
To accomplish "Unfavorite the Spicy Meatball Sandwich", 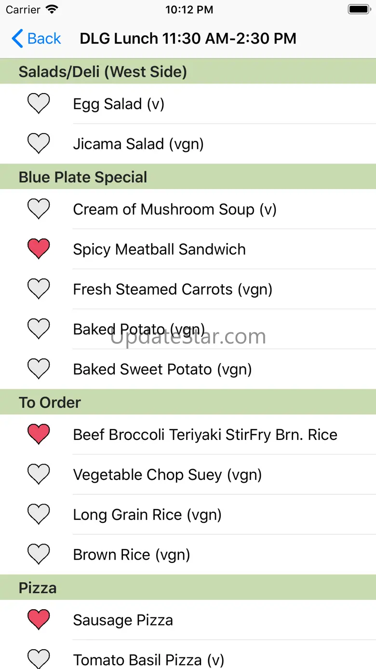I will pyautogui.click(x=39, y=249).
